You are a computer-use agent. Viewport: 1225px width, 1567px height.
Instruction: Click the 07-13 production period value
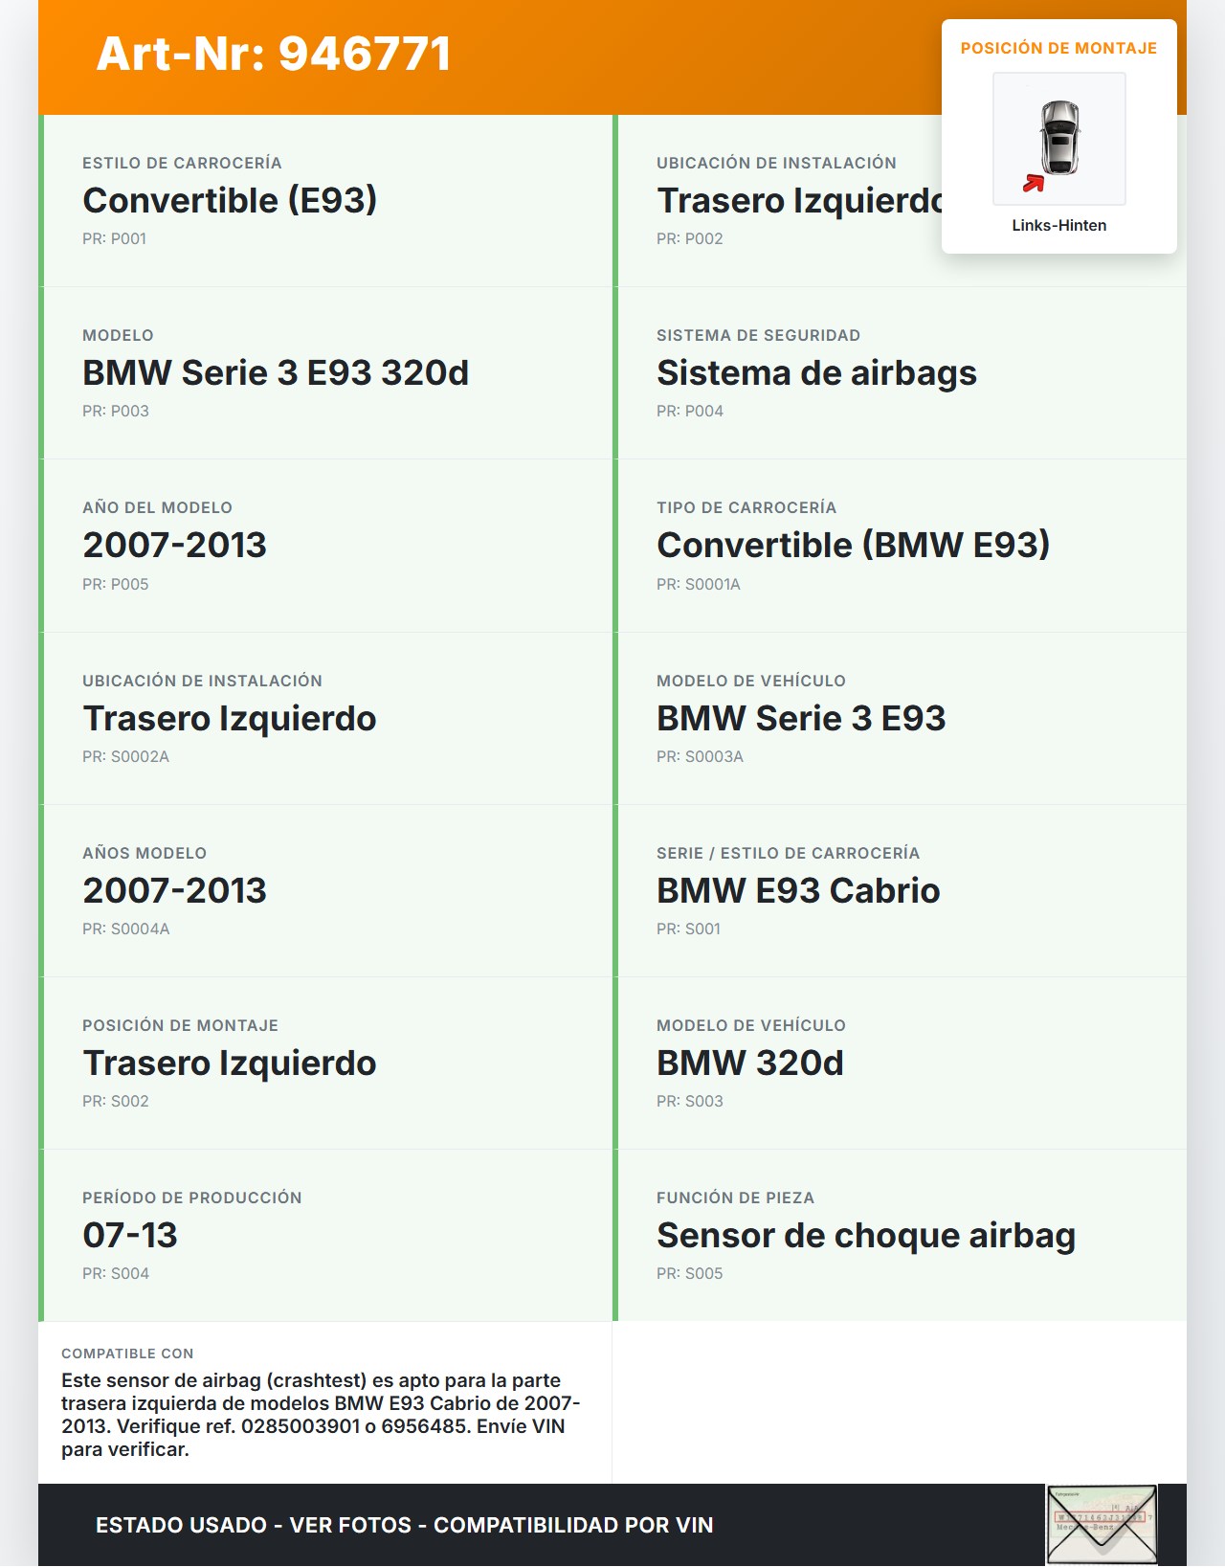(130, 1235)
